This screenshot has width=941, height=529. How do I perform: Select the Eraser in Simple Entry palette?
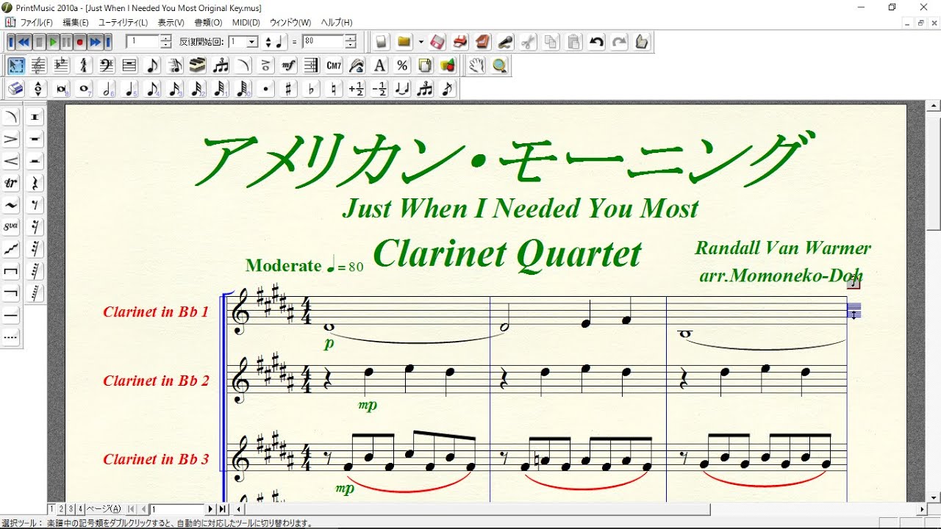coord(15,89)
